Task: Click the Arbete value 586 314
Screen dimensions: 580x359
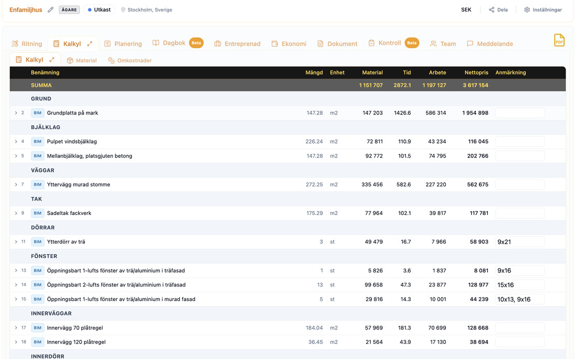Action: click(436, 113)
